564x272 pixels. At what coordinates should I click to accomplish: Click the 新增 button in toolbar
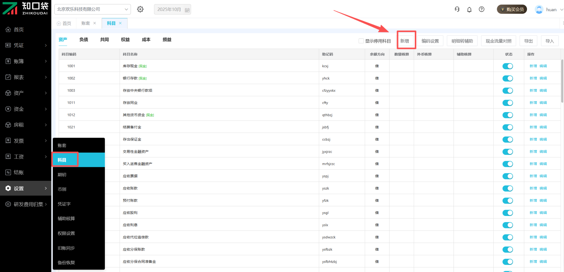pos(404,41)
